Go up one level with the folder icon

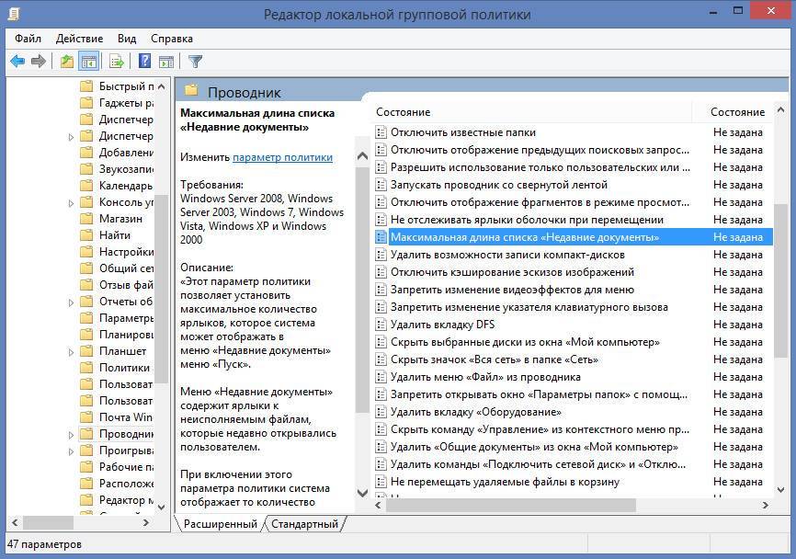point(66,62)
